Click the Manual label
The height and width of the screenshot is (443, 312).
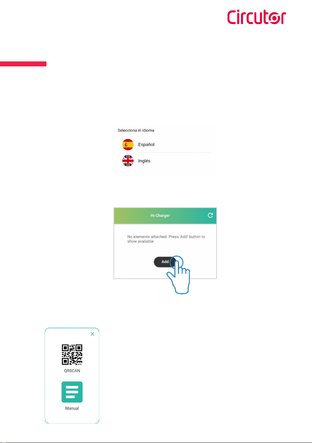[72, 408]
